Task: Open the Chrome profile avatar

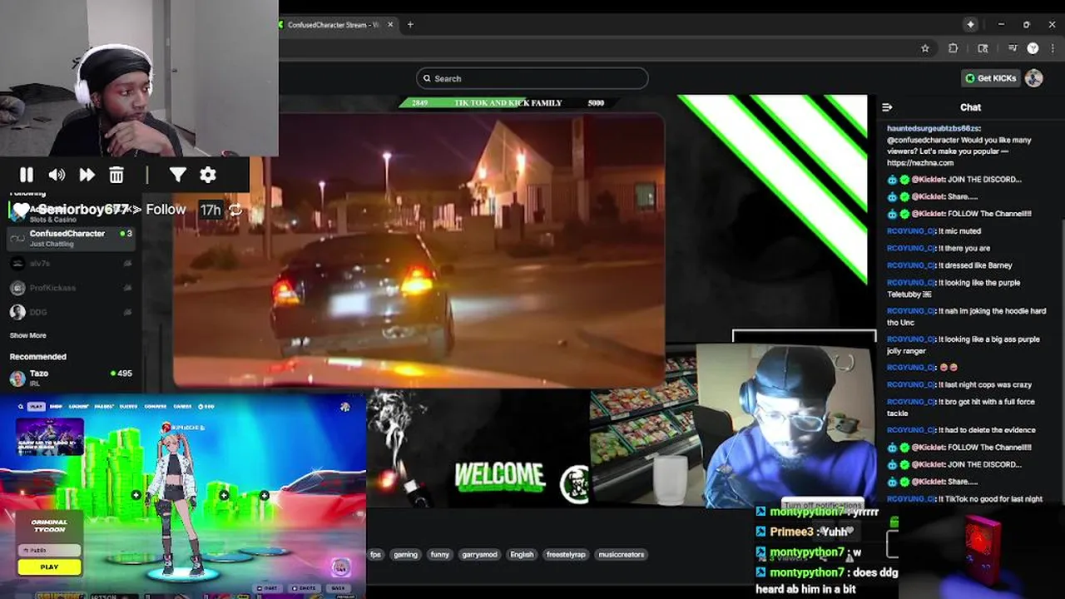Action: click(1033, 48)
